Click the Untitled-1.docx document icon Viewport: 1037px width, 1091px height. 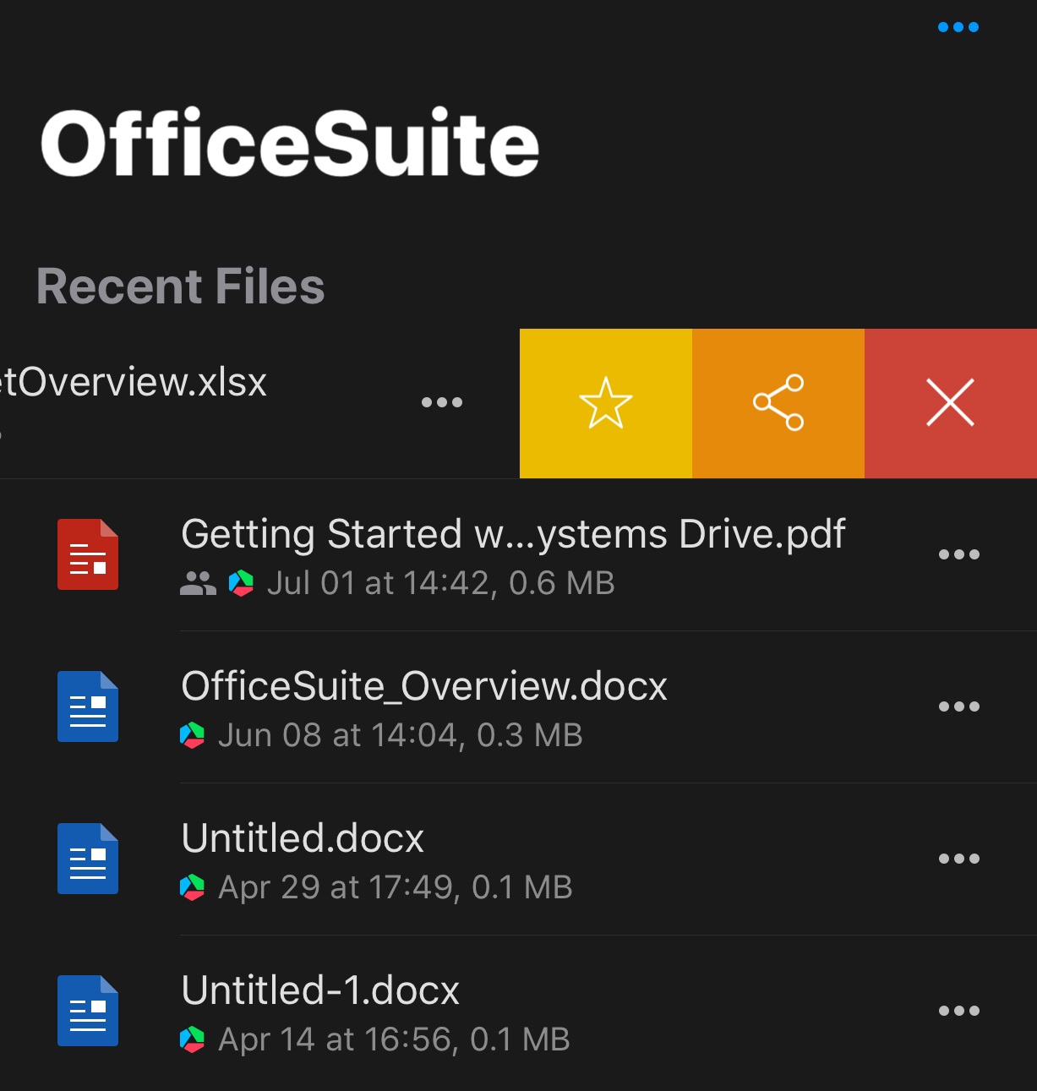[x=88, y=1011]
